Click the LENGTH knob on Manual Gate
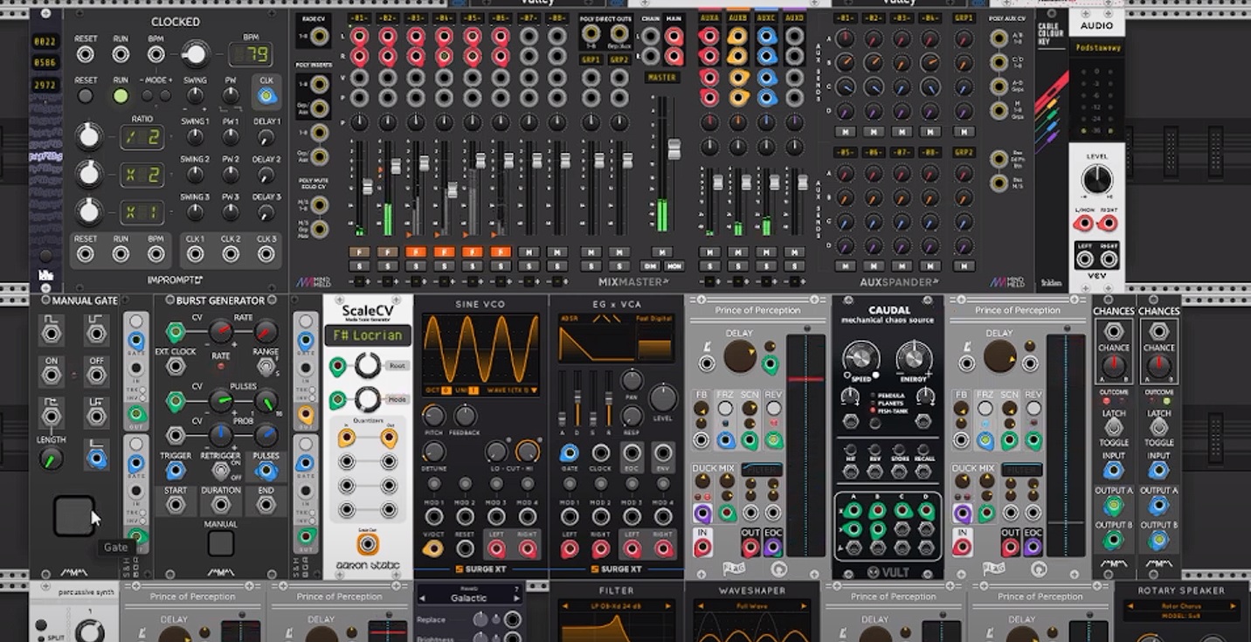Screen dimensions: 1251x642 coord(52,458)
